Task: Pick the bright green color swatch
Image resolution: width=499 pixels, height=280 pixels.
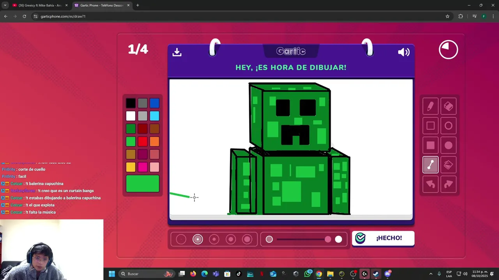Action: [131, 142]
